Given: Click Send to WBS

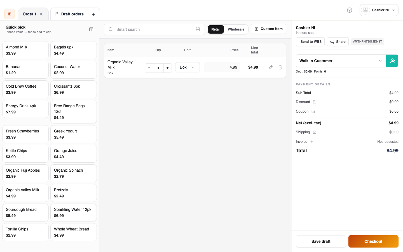Looking at the screenshot, I should tap(310, 42).
